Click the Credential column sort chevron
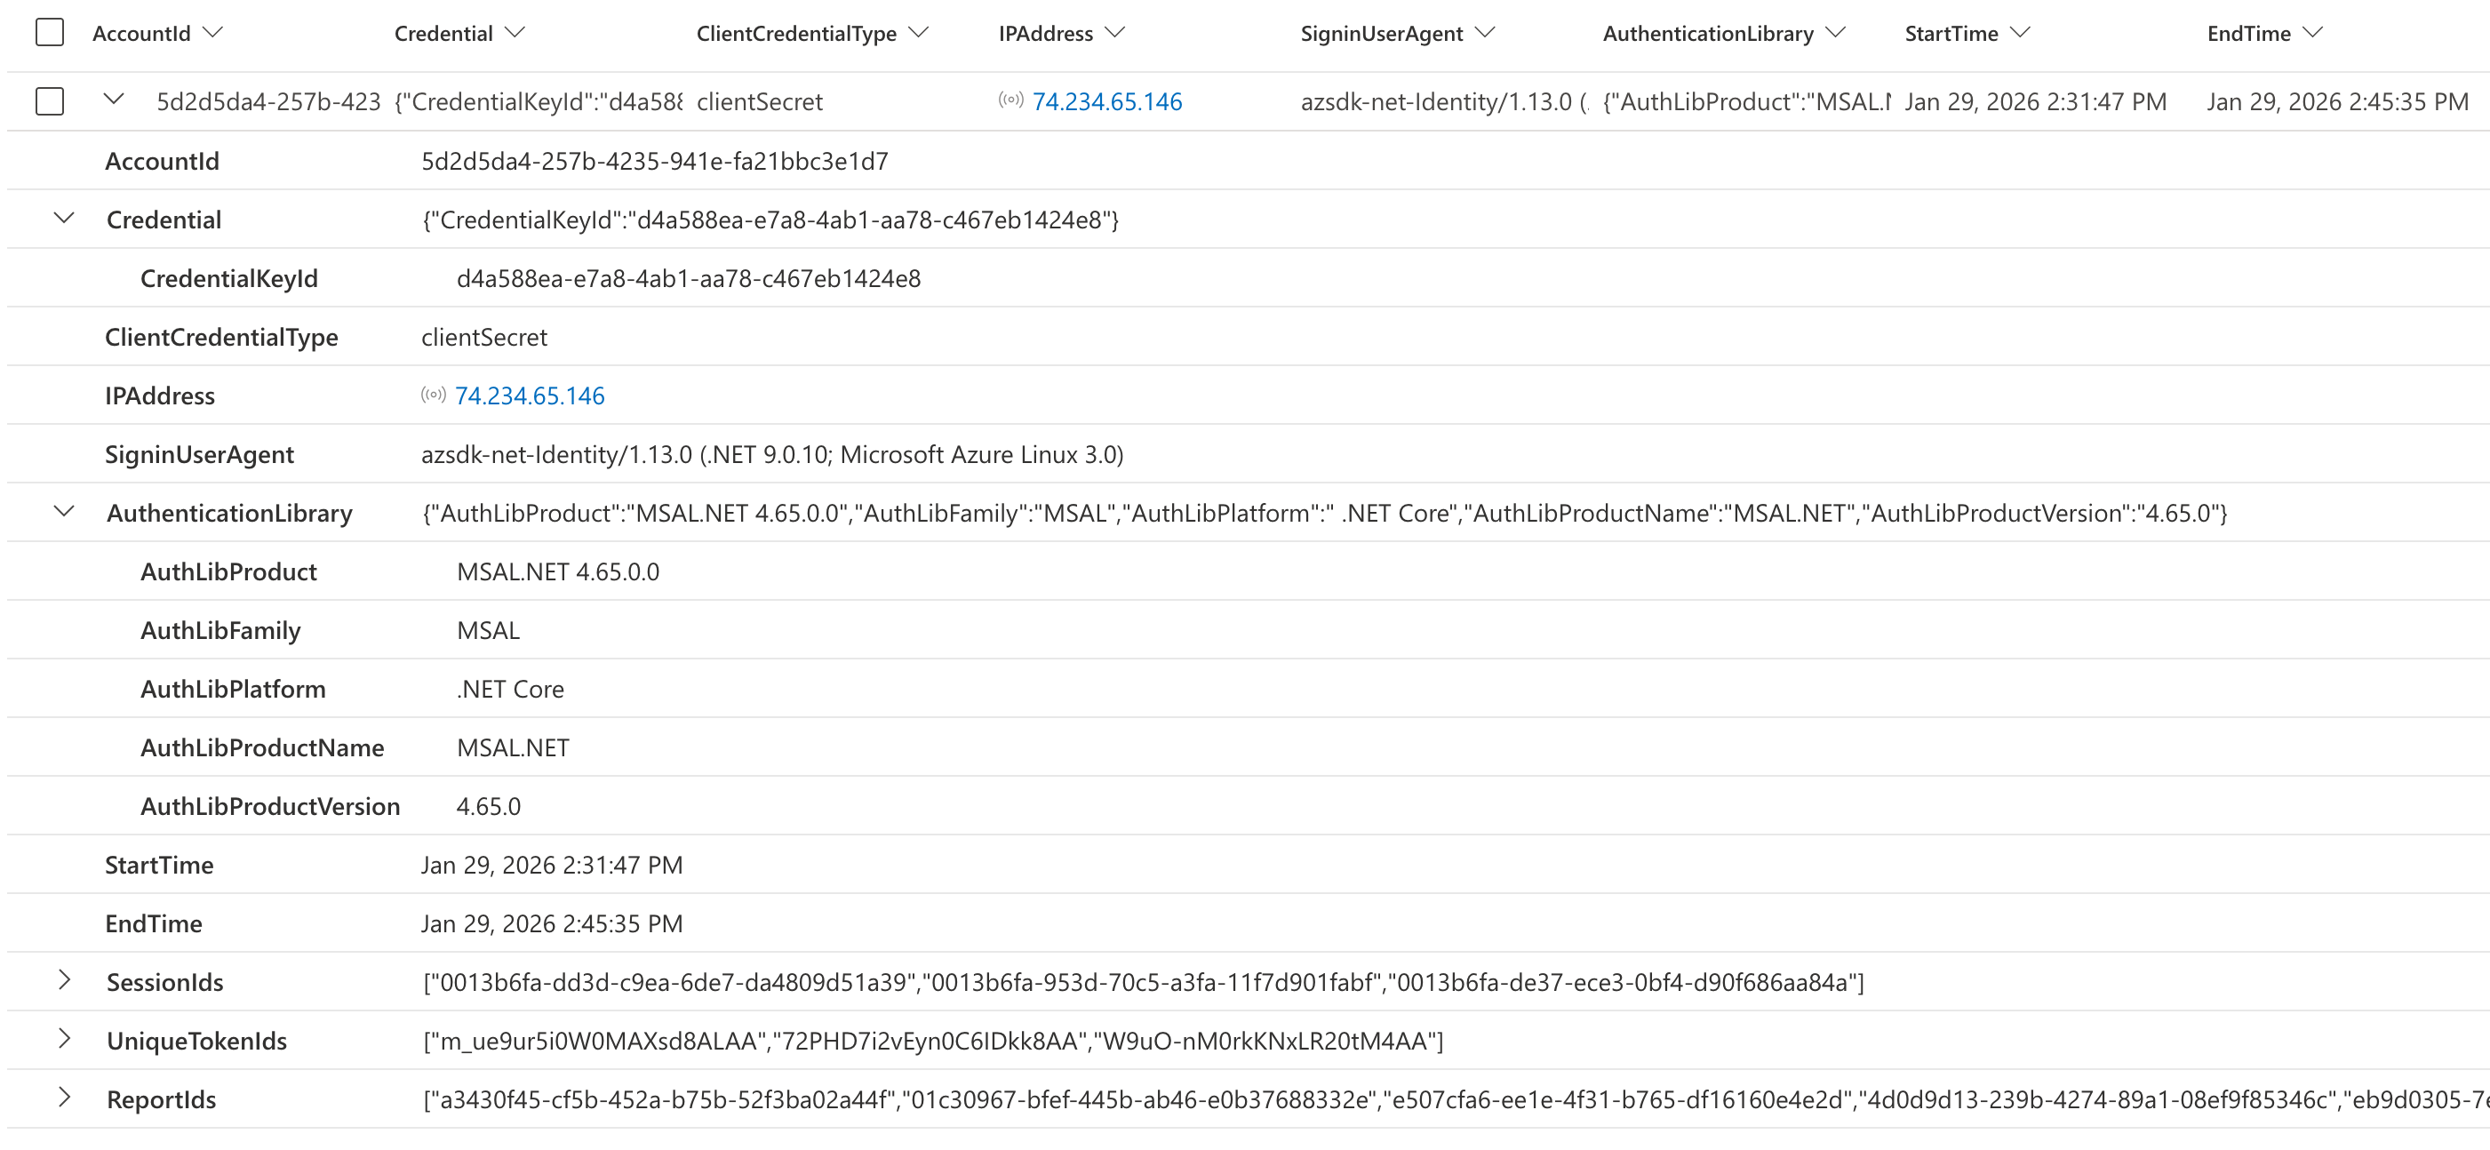2490x1150 pixels. 516,33
